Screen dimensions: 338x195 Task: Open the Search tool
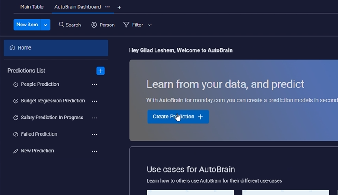point(69,25)
